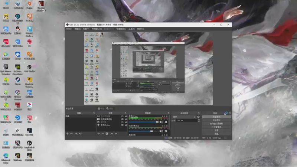The image size is (297, 167).
Task: Move the selected source down
Action: coord(116,134)
